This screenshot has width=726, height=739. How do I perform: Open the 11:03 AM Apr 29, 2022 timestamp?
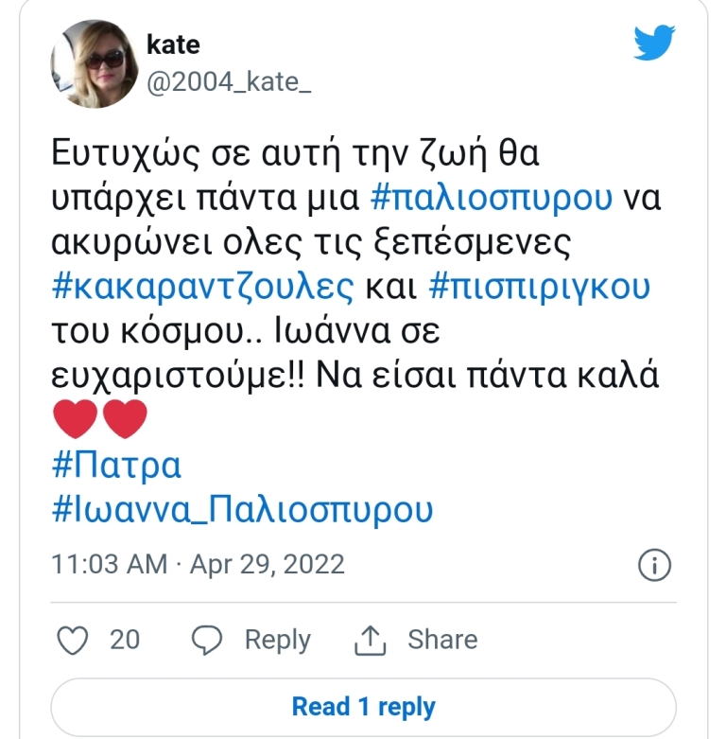(198, 565)
